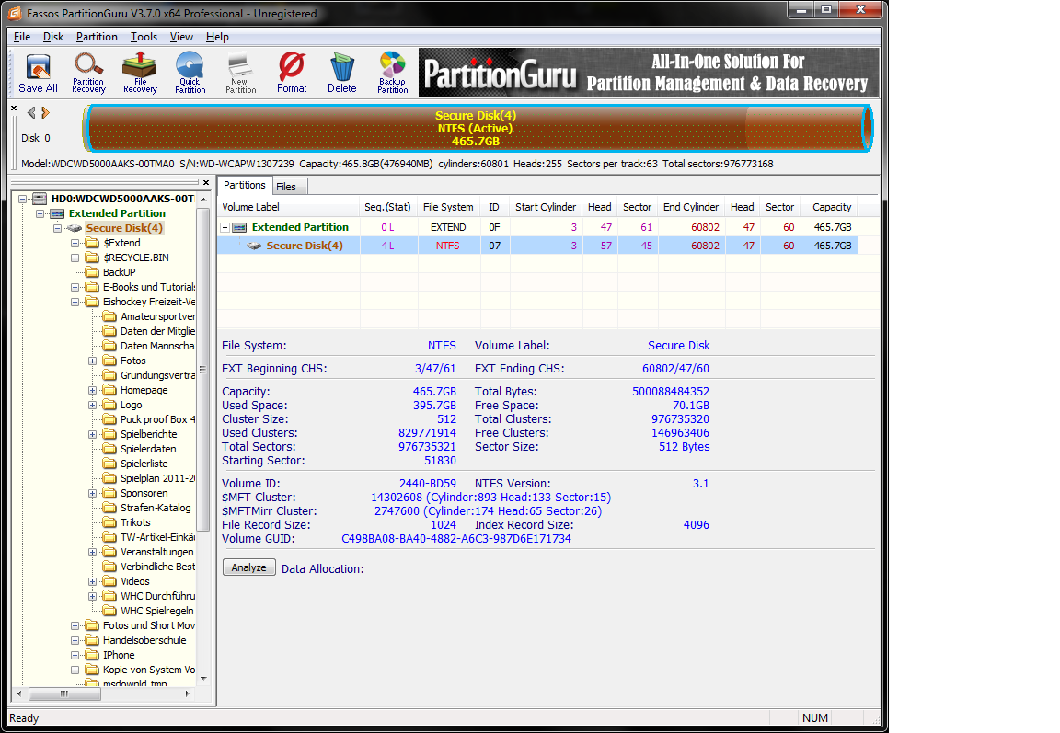Click the tree panel vertical scrollbar thumb

click(202, 370)
